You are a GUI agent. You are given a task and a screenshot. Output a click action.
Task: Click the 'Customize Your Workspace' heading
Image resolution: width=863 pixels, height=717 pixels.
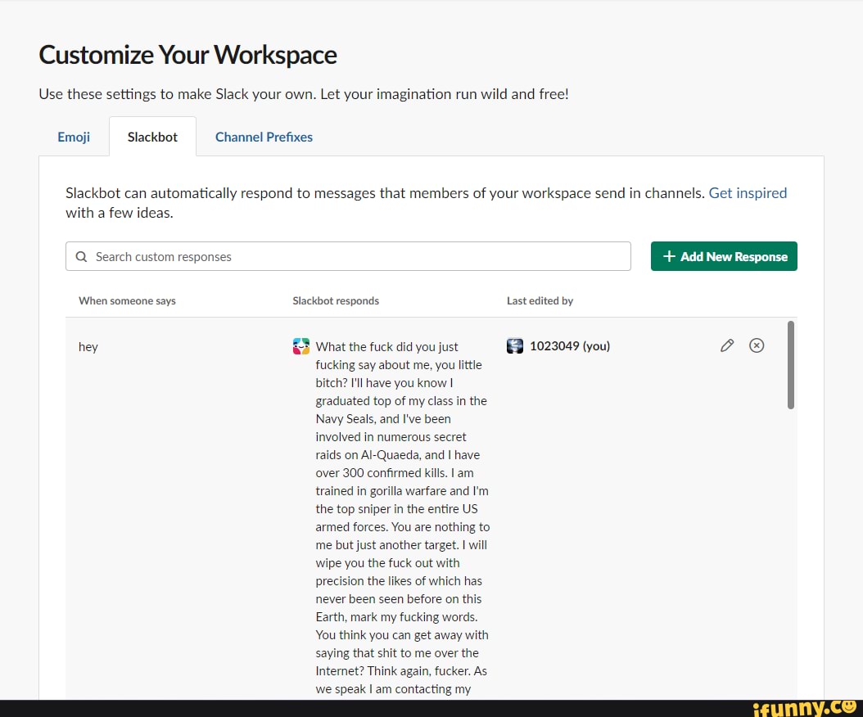(x=188, y=55)
